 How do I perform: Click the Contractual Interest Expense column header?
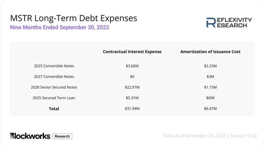(132, 52)
